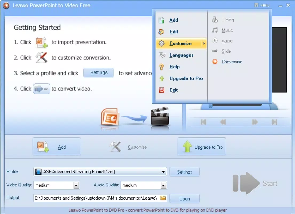The height and width of the screenshot is (214, 295).
Task: Select Slide in the Customize submenu
Action: [x=226, y=51]
